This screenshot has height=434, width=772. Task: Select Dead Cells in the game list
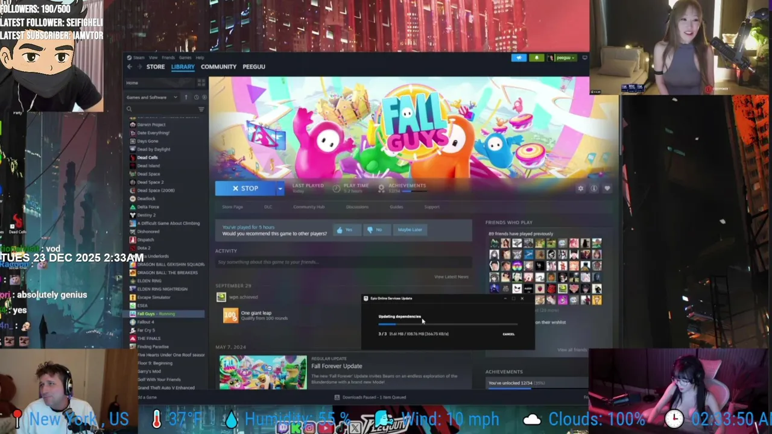tap(147, 157)
